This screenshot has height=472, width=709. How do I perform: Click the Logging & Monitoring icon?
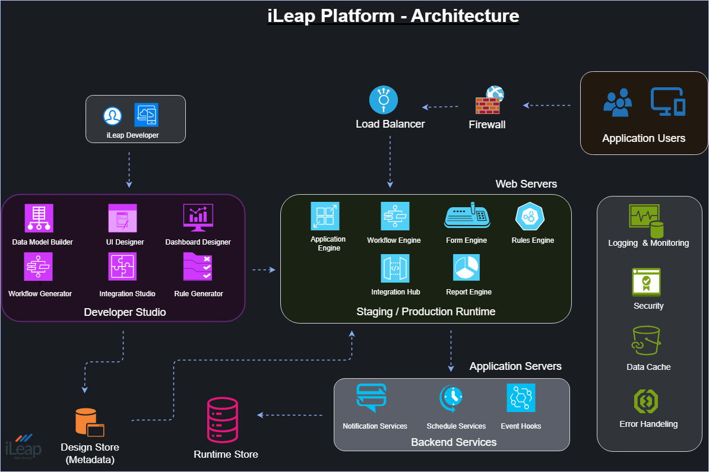[647, 221]
